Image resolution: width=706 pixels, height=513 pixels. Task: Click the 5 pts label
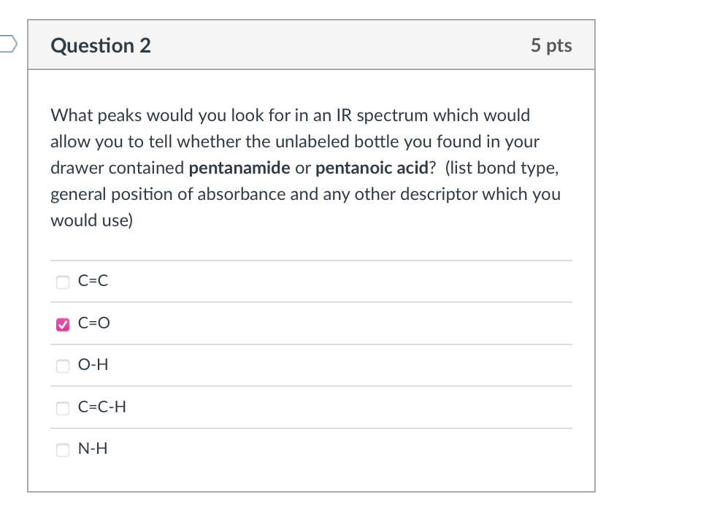coord(551,45)
